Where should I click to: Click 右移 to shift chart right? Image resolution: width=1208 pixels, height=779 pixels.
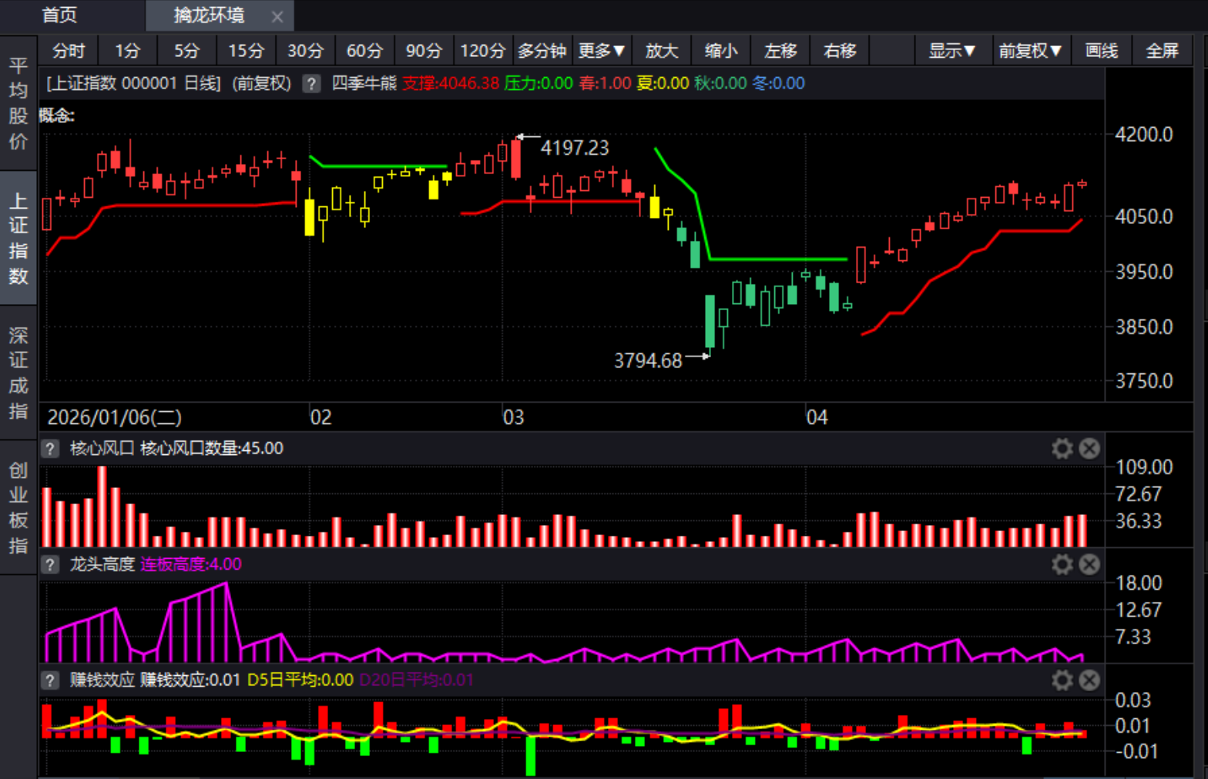tap(840, 51)
